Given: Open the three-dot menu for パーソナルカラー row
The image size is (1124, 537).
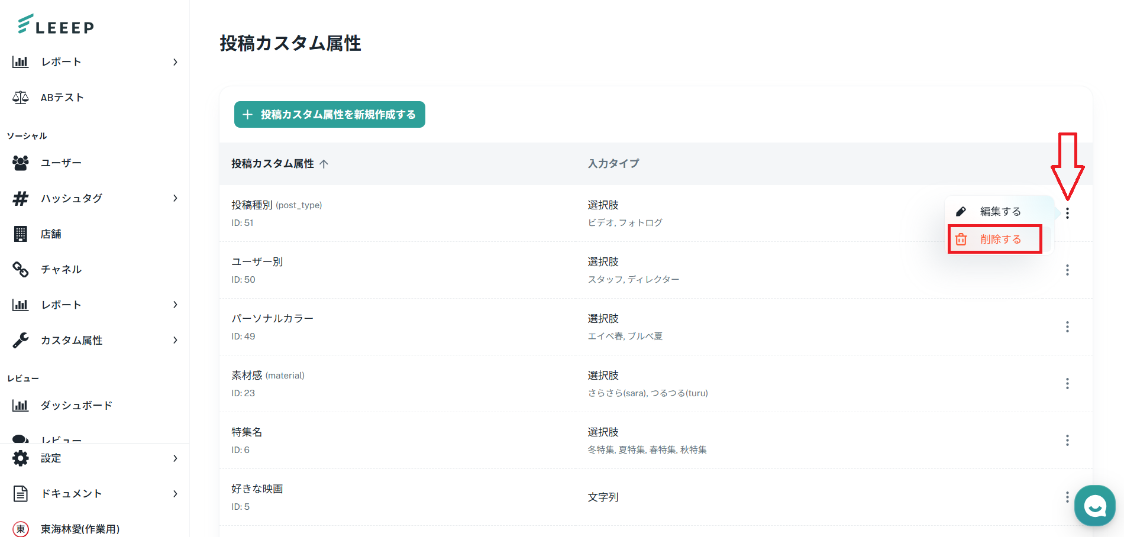Looking at the screenshot, I should coord(1067,327).
